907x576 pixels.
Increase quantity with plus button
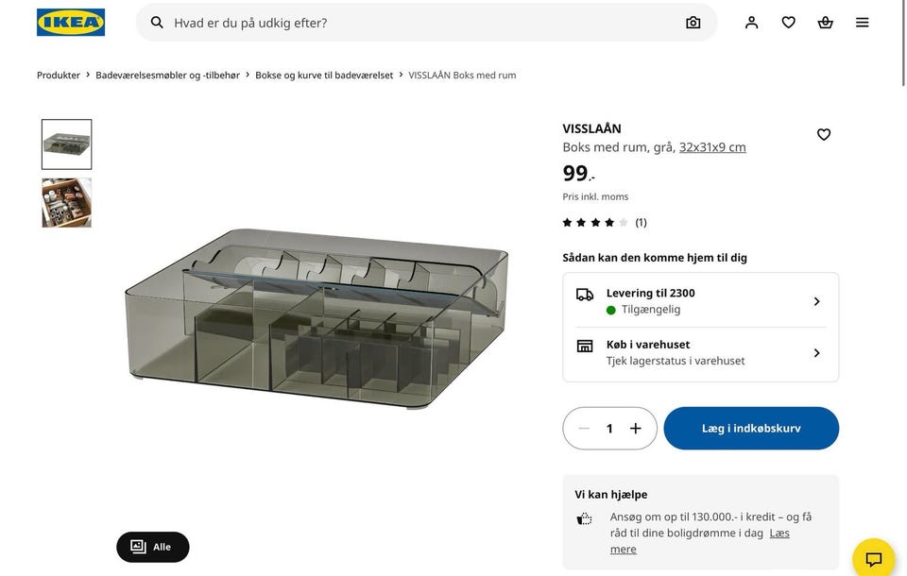(x=636, y=429)
